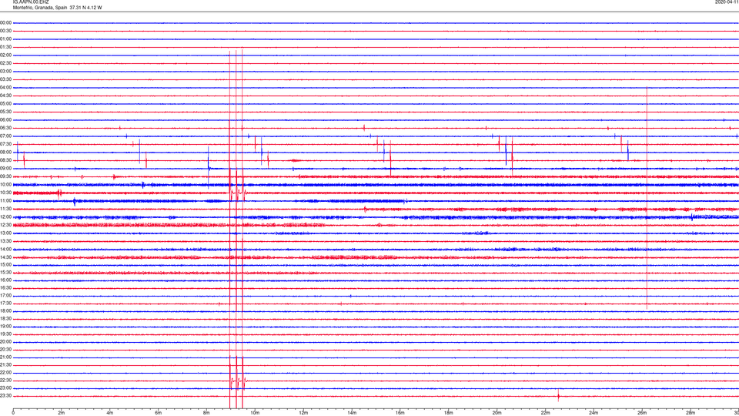Click the 6m tick label on time axis
Image resolution: width=739 pixels, height=416 pixels.
(159, 413)
